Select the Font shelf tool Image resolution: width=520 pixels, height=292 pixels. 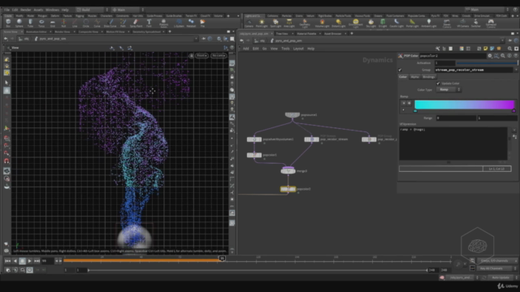tap(149, 23)
